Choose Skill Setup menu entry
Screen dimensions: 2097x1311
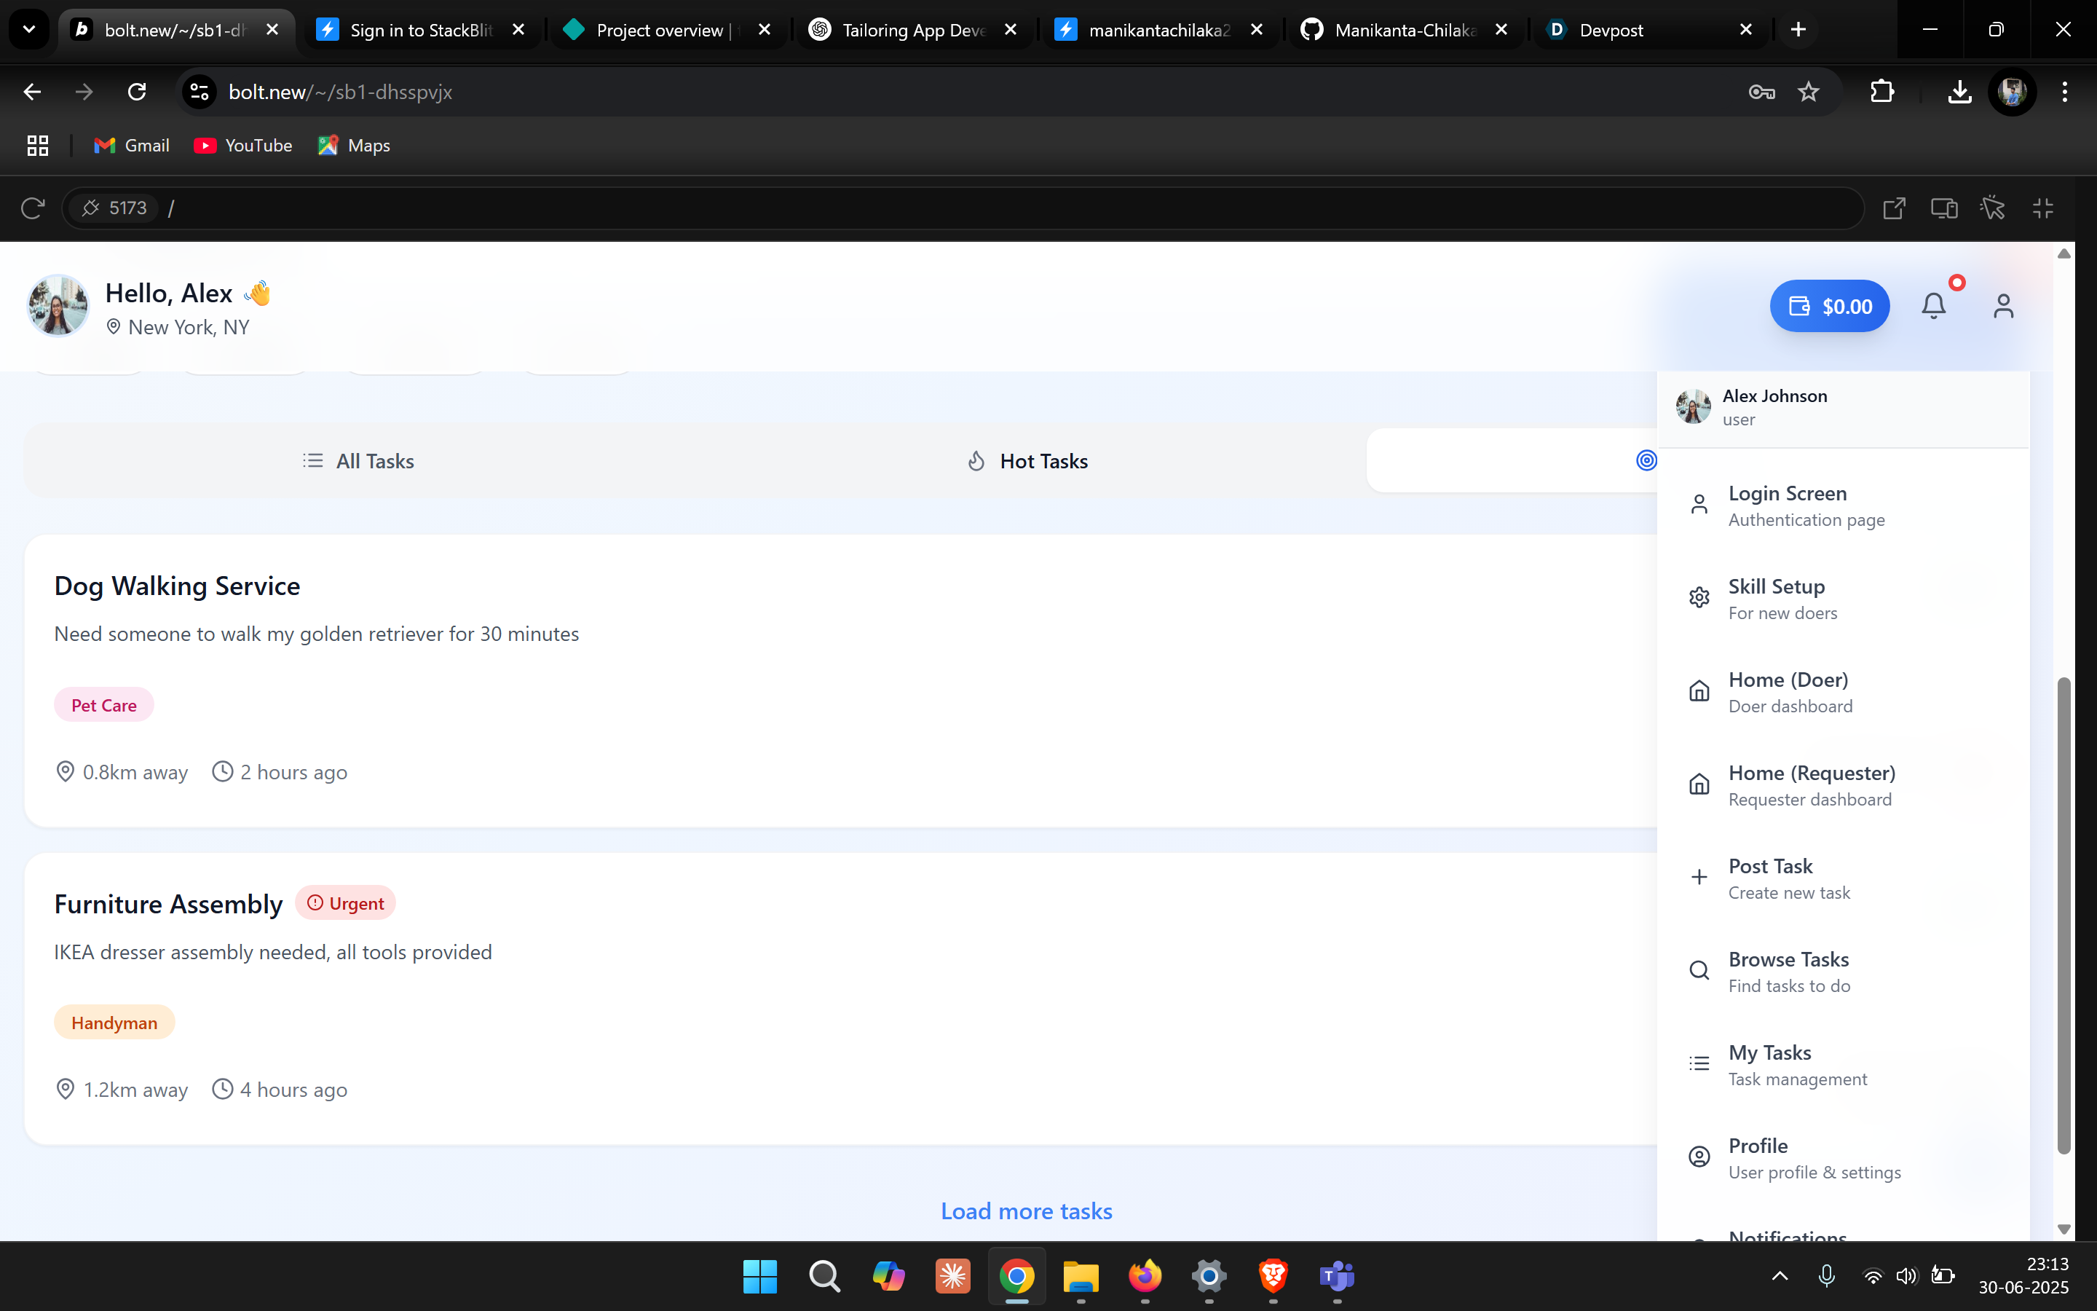coord(1777,598)
